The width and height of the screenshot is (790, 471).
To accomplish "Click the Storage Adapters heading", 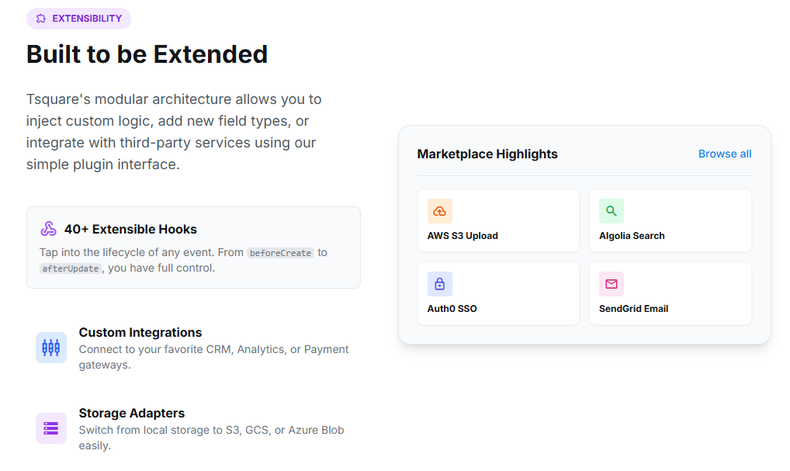I will [132, 413].
